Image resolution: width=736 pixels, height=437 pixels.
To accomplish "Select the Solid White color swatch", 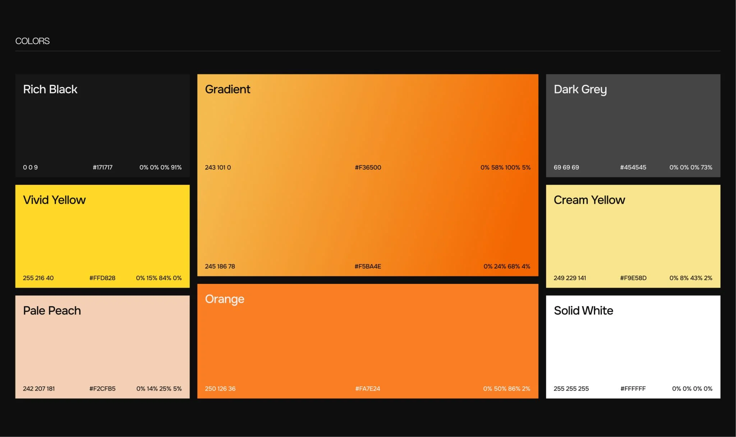I will pyautogui.click(x=633, y=347).
